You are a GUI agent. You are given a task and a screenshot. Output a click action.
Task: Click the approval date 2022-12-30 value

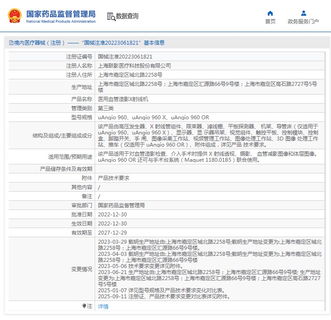point(113,215)
